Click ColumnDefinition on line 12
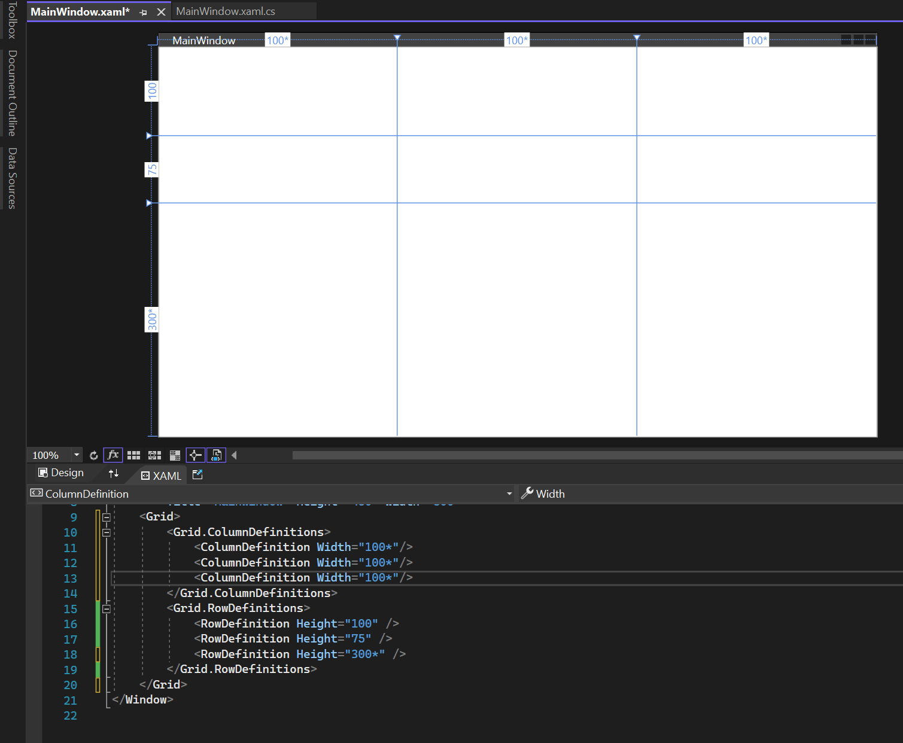 point(255,562)
